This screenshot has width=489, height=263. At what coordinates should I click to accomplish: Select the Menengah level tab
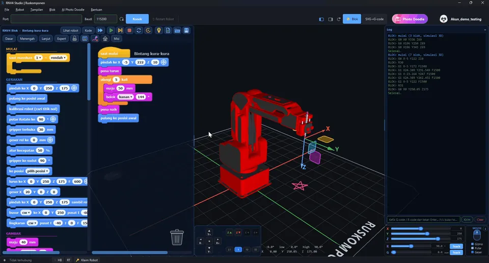click(x=27, y=39)
